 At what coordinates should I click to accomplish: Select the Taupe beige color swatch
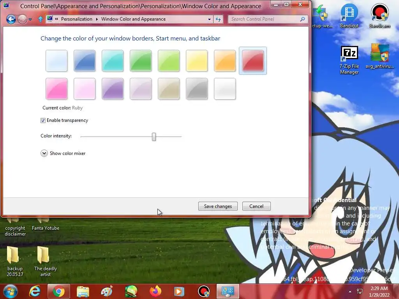[169, 89]
